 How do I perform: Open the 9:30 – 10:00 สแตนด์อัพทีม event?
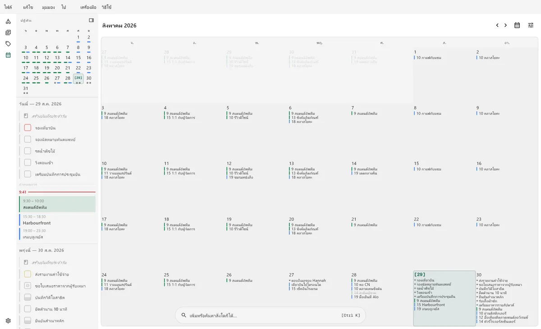pyautogui.click(x=57, y=204)
